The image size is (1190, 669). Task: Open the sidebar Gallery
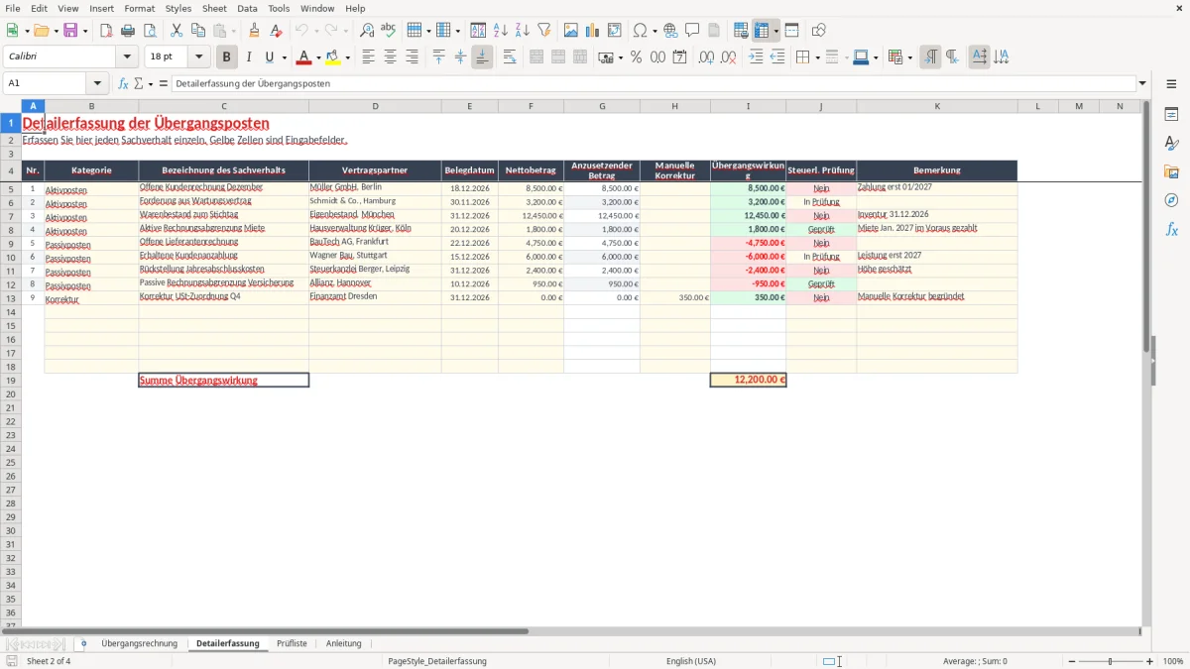click(x=1171, y=171)
